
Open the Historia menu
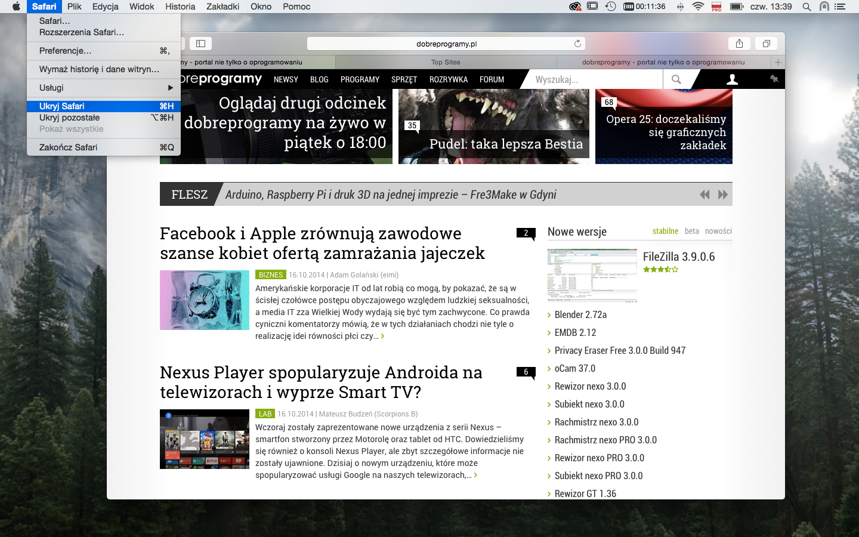(x=180, y=7)
